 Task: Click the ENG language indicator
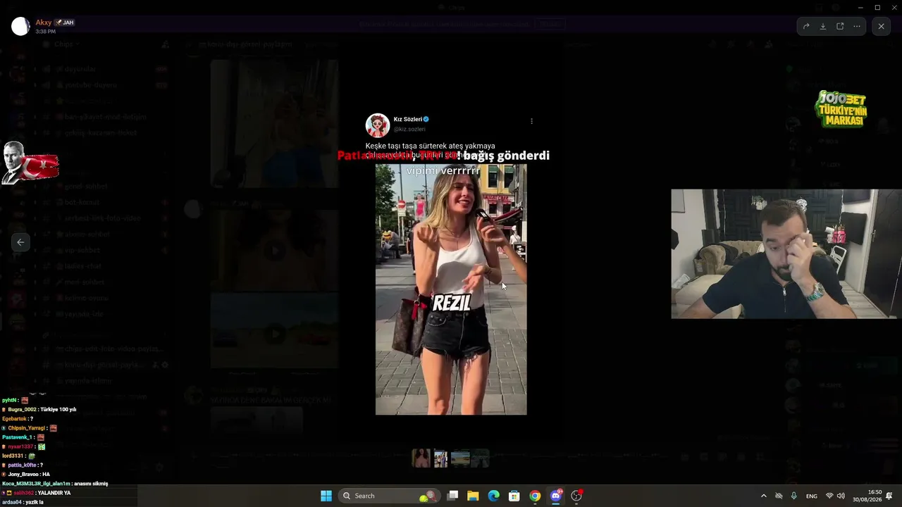pyautogui.click(x=812, y=496)
